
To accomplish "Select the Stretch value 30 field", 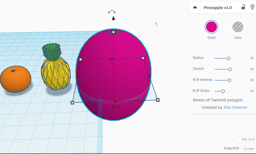I will click(x=252, y=69).
